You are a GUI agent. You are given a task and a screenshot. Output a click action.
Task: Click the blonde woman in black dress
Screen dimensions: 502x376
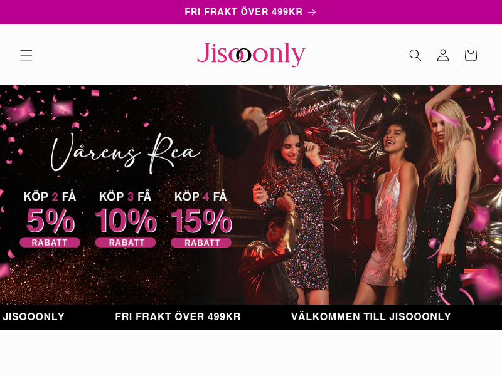[448, 201]
